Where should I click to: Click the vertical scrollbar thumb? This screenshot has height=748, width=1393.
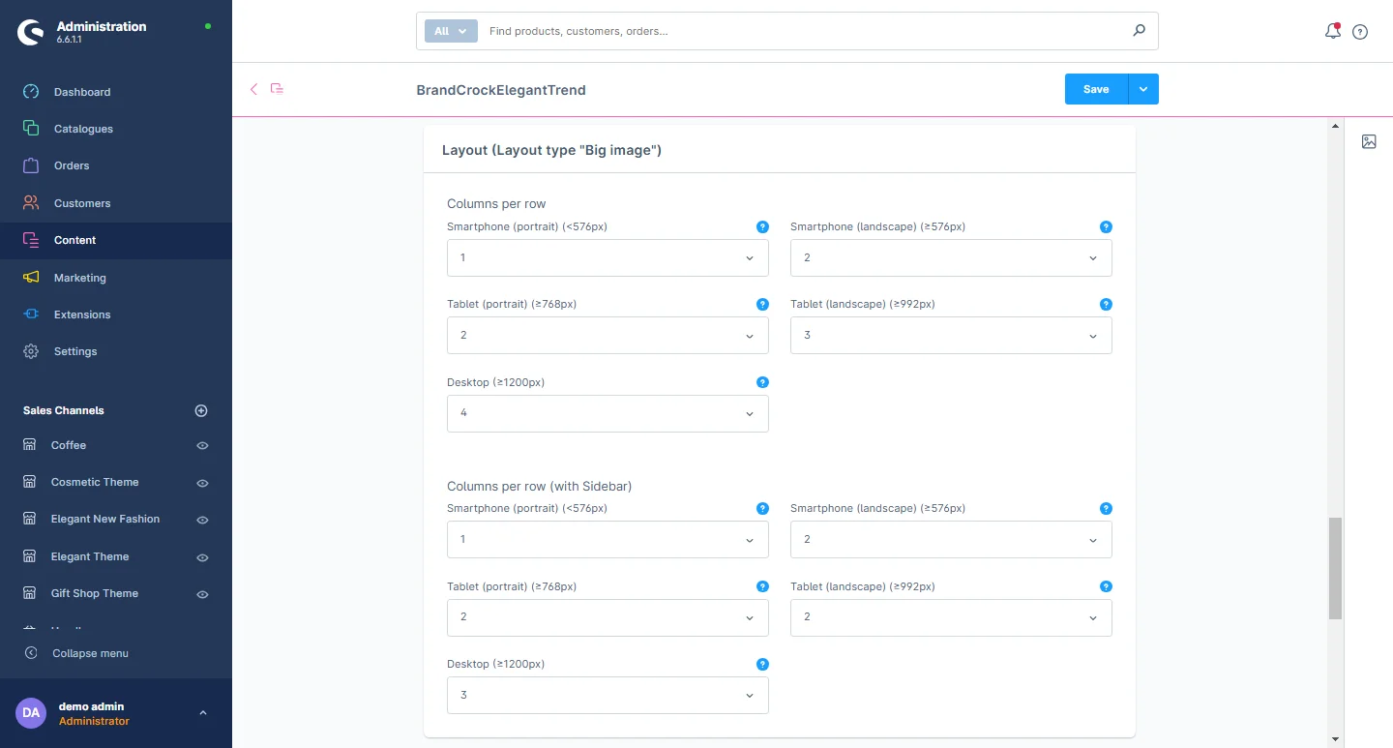(x=1335, y=568)
